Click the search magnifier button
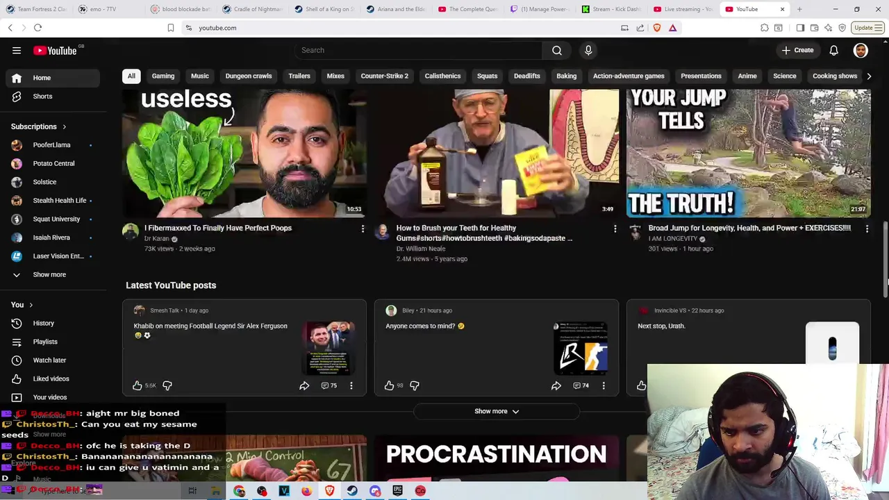Image resolution: width=889 pixels, height=500 pixels. click(x=557, y=50)
